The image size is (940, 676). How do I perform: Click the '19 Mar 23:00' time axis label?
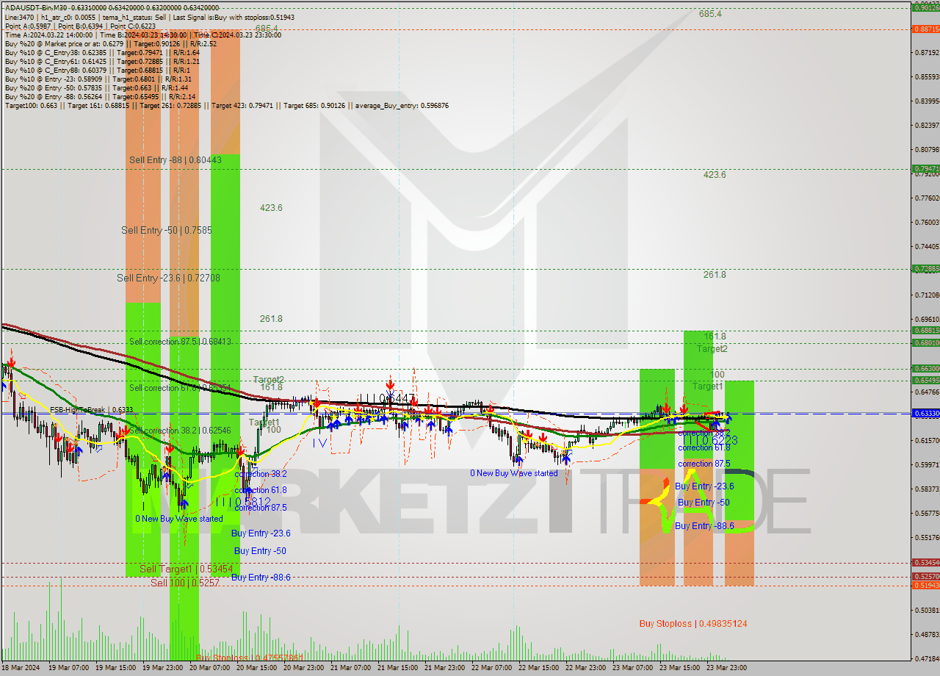coord(163,668)
